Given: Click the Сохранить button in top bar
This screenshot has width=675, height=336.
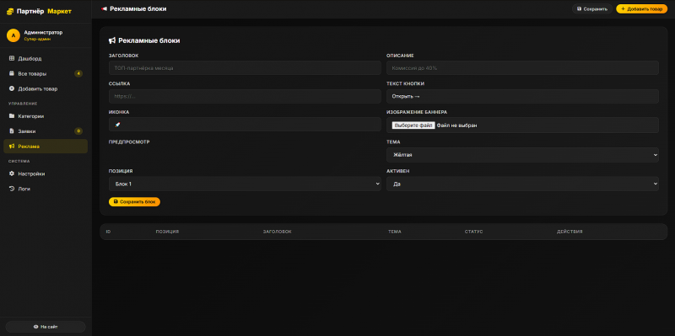Looking at the screenshot, I should (592, 8).
